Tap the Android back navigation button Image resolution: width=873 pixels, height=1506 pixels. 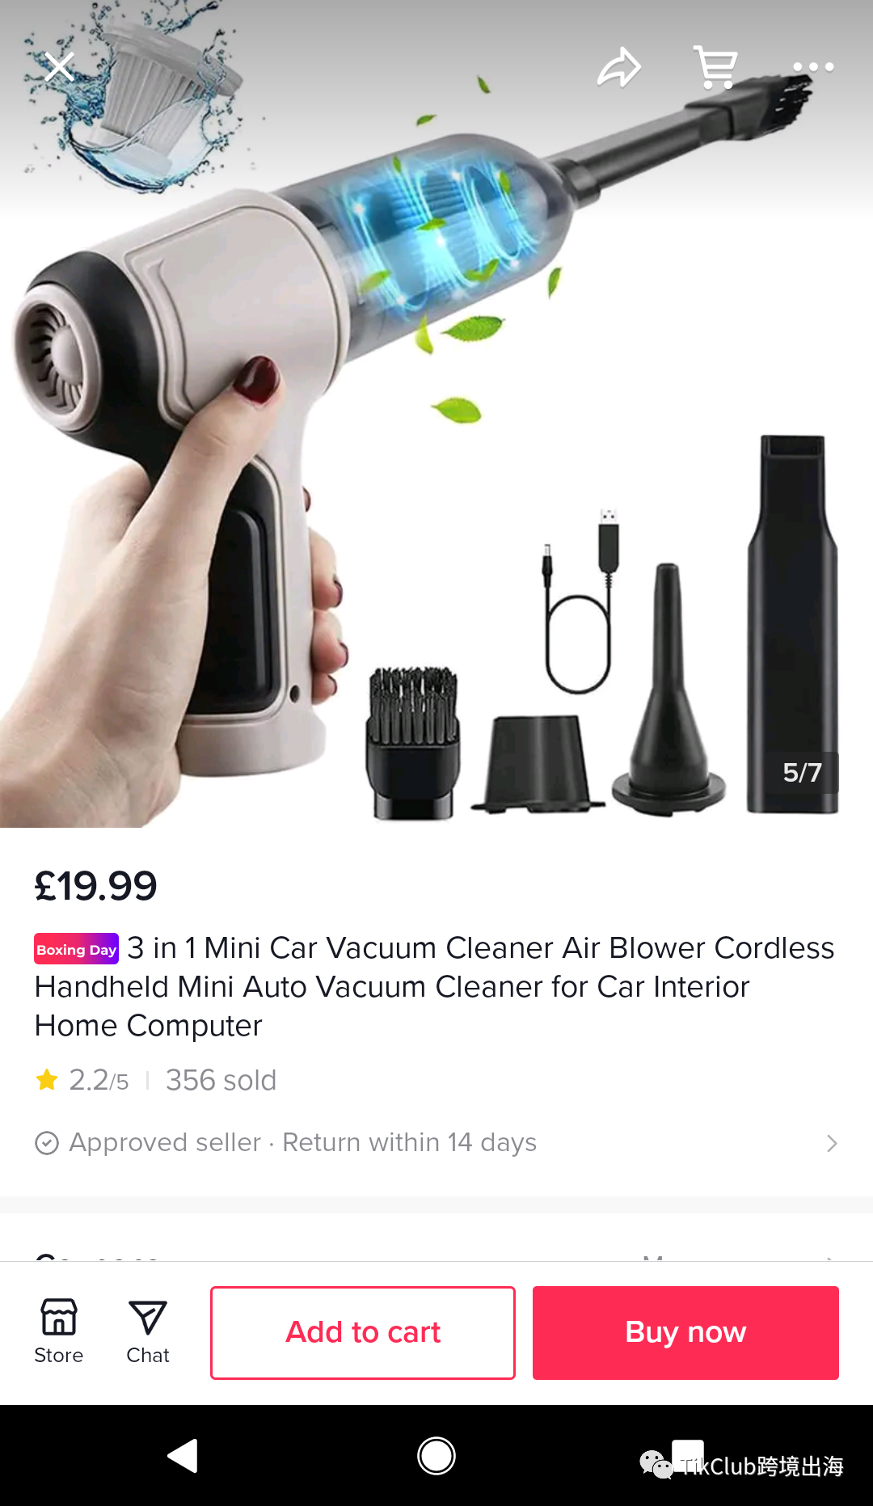(183, 1456)
